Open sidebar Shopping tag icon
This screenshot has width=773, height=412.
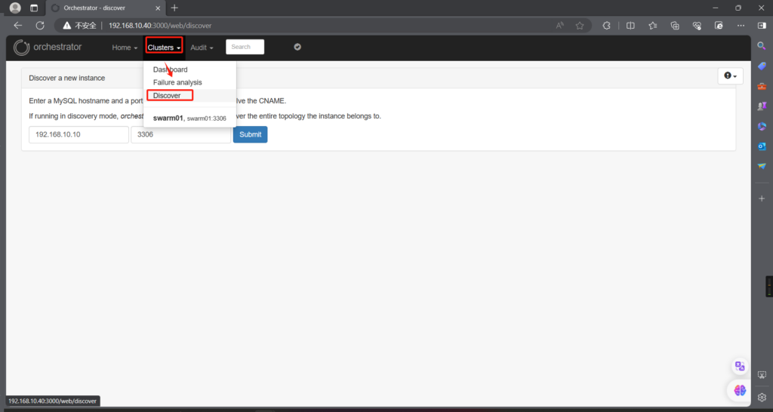click(x=762, y=66)
